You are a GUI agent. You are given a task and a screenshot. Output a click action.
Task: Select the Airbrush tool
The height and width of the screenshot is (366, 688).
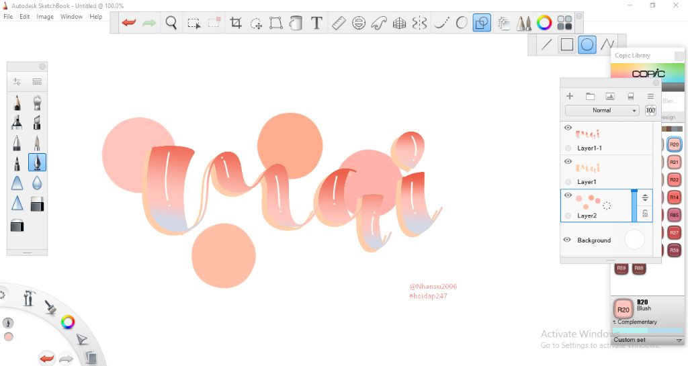tap(38, 102)
